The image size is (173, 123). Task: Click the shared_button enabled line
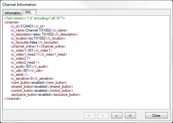point(42,87)
